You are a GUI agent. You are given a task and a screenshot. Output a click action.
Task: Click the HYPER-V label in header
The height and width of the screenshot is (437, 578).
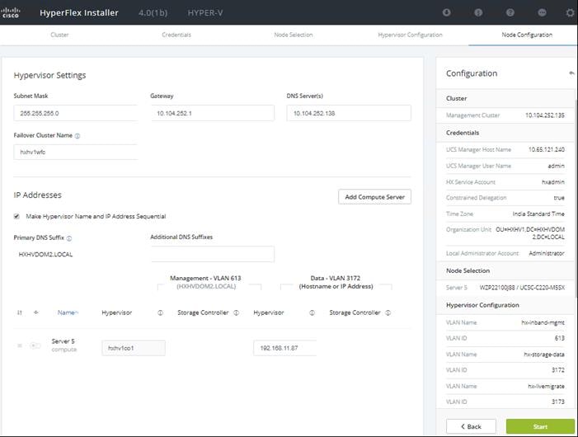[x=205, y=12]
